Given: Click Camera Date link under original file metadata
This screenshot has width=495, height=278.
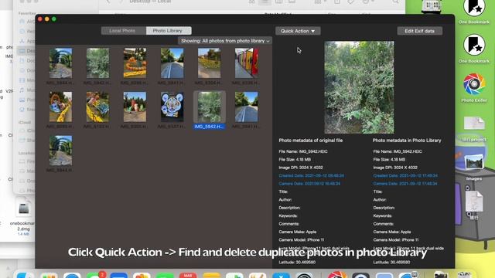Looking at the screenshot, I should click(309, 184).
